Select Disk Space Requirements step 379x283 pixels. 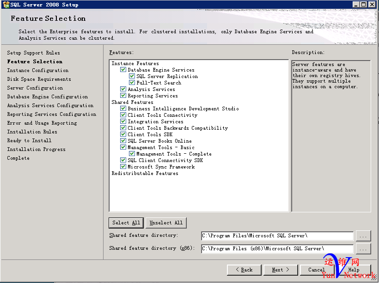pyautogui.click(x=39, y=79)
